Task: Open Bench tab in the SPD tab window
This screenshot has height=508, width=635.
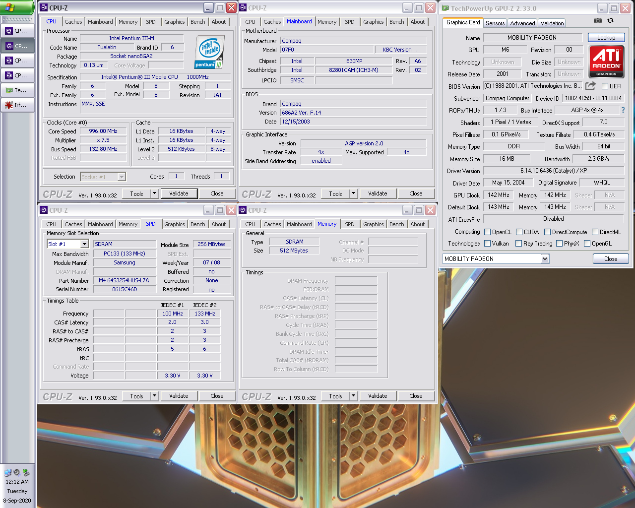Action: 197,224
